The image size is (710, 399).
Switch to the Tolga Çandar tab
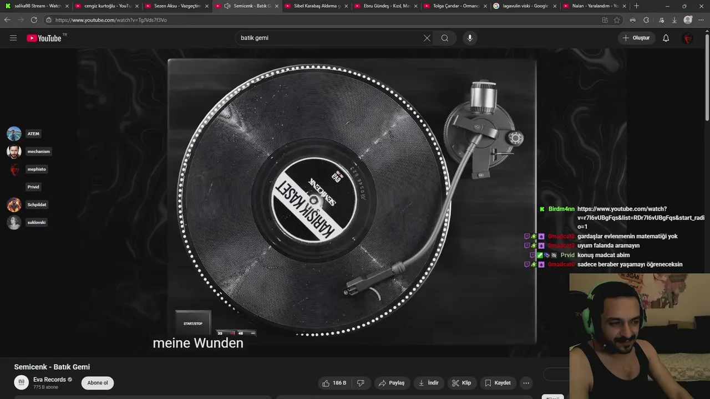(455, 6)
